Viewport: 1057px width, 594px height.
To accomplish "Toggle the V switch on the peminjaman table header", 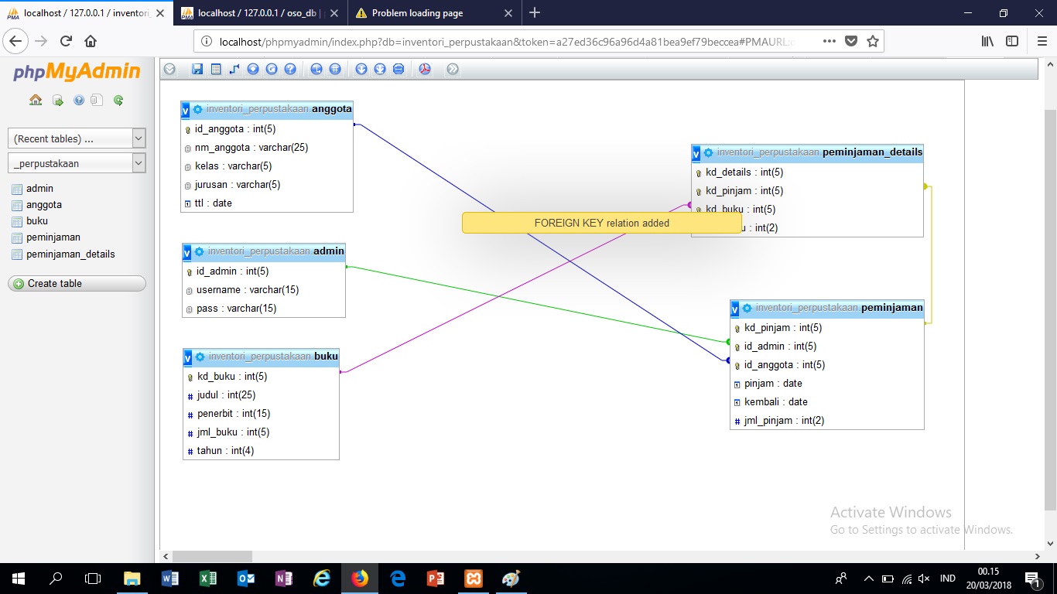I will pyautogui.click(x=734, y=309).
